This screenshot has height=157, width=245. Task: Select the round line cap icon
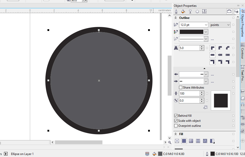(x=220, y=55)
